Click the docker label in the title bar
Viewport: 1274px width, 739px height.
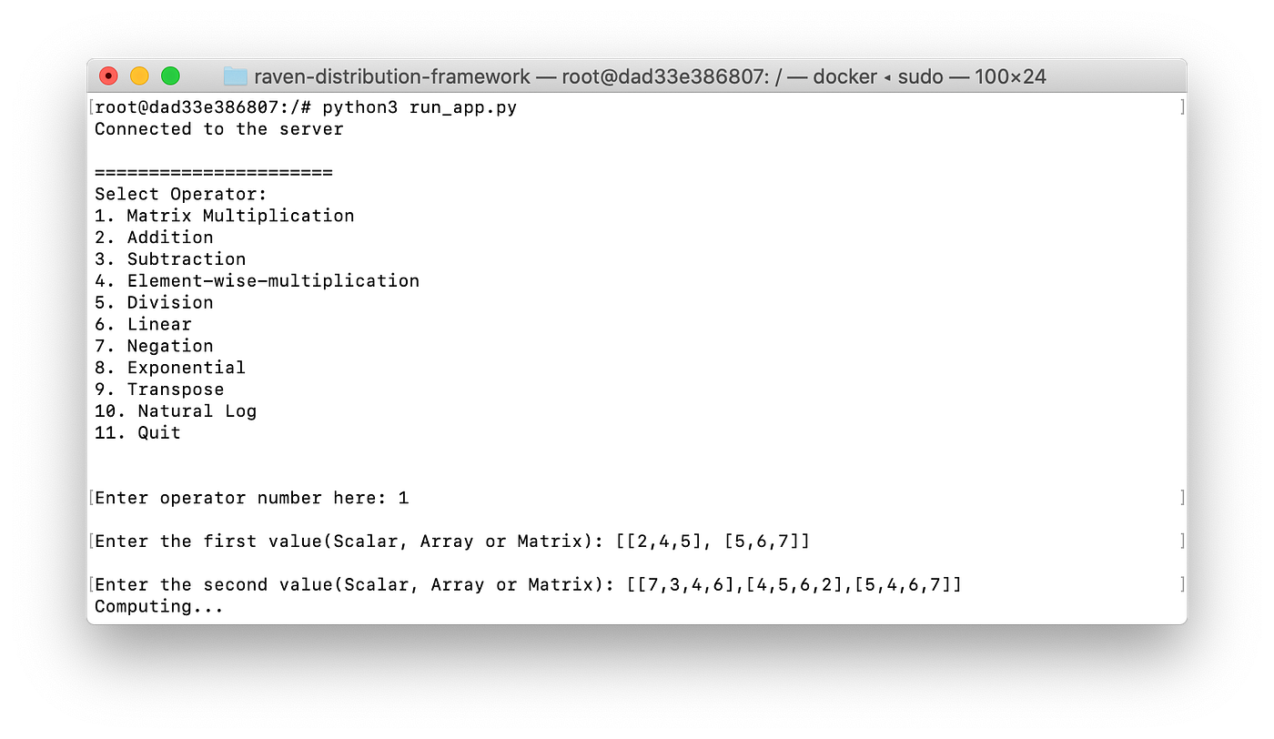coord(844,76)
